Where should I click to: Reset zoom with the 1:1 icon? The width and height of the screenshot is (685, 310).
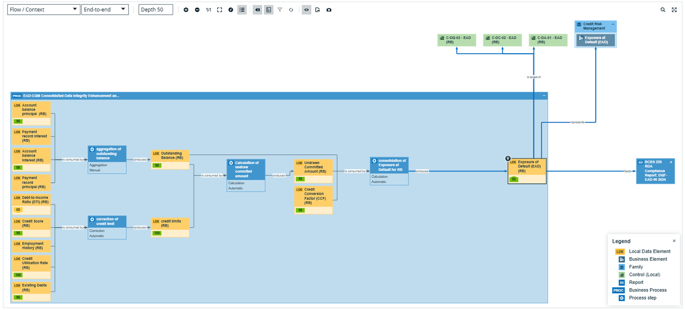coord(208,10)
